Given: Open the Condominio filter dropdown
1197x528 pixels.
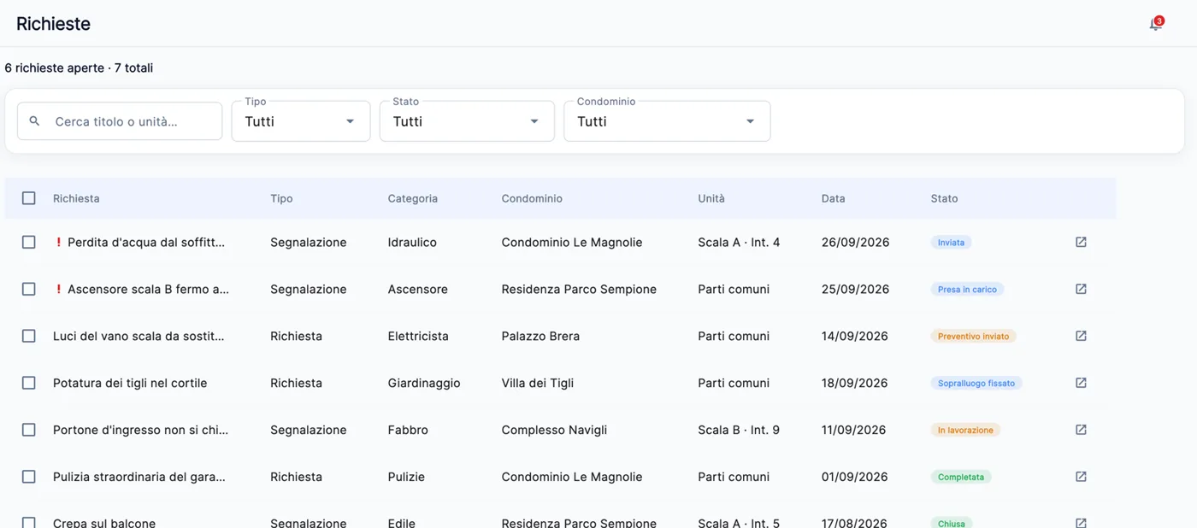Looking at the screenshot, I should tap(667, 121).
